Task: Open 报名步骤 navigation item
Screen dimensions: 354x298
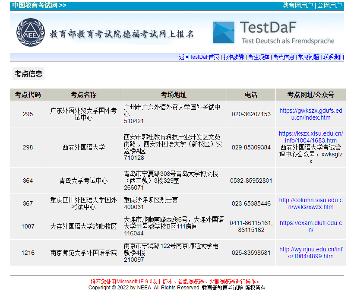Action: pos(234,57)
